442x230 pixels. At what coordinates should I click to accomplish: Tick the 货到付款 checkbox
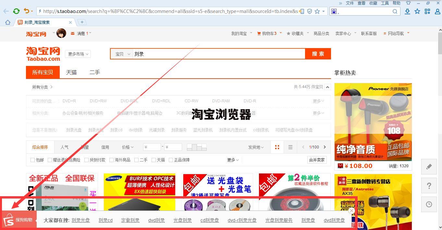(86, 160)
